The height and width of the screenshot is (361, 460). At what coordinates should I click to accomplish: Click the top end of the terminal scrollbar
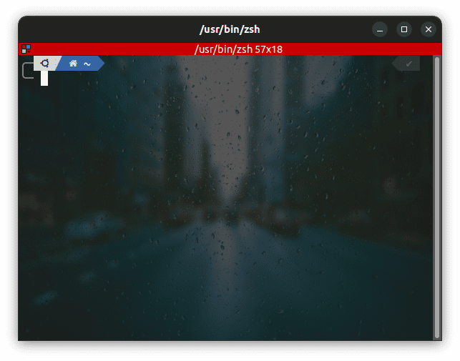coord(437,60)
